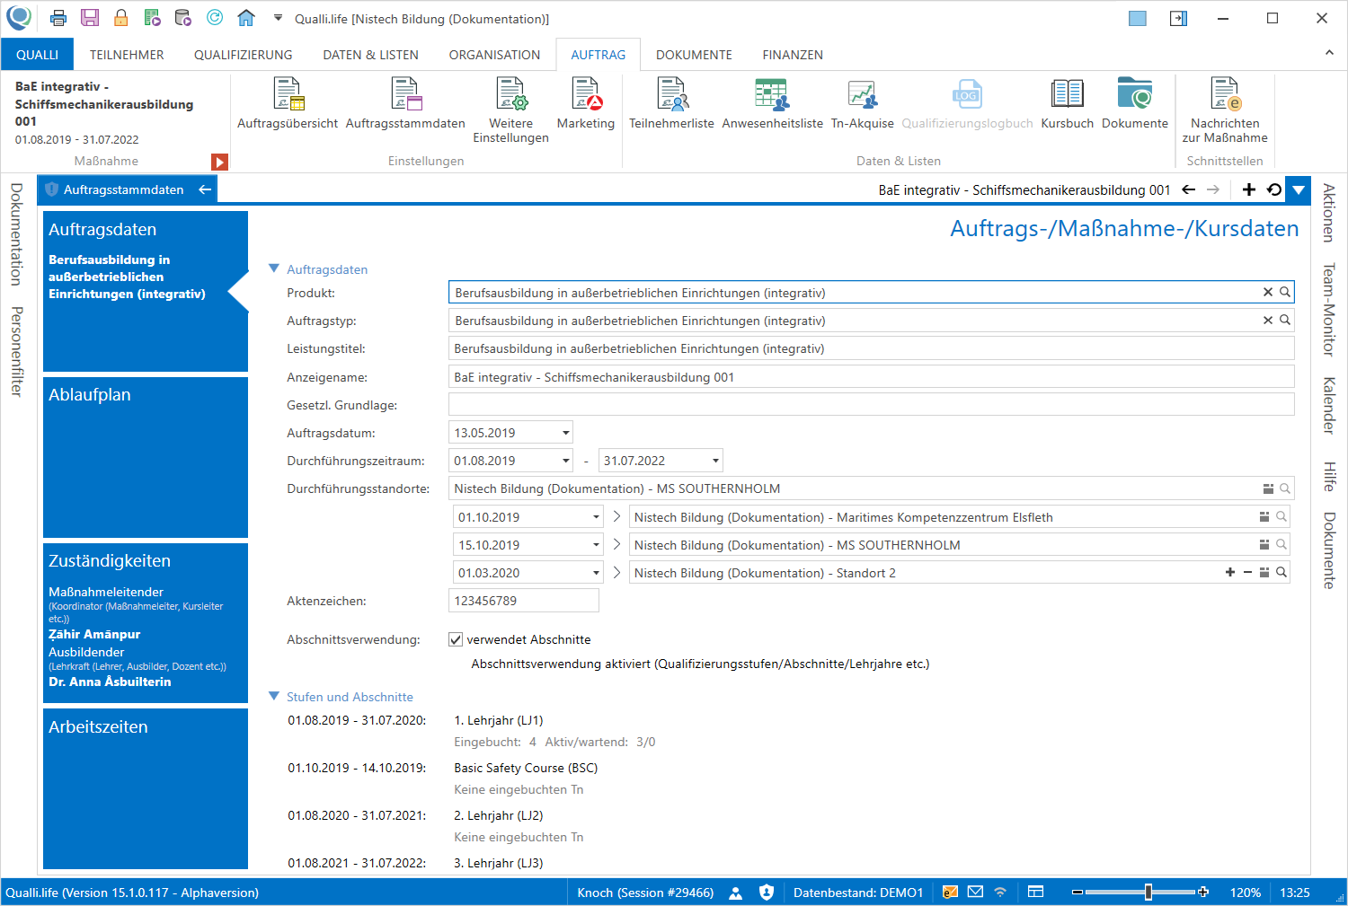1348x906 pixels.
Task: Open the Aktionen side panel
Action: [1328, 213]
